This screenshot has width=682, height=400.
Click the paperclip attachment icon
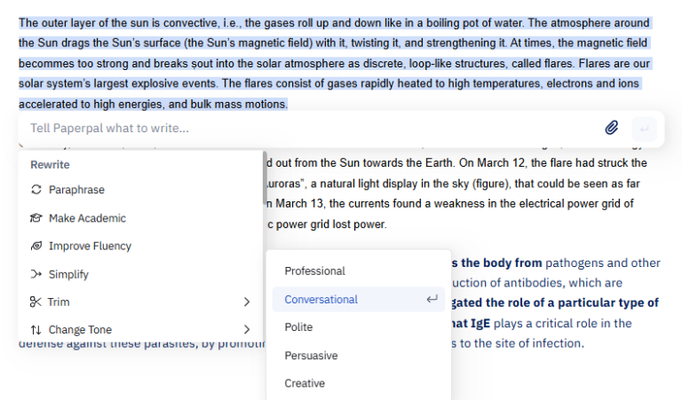click(x=612, y=128)
